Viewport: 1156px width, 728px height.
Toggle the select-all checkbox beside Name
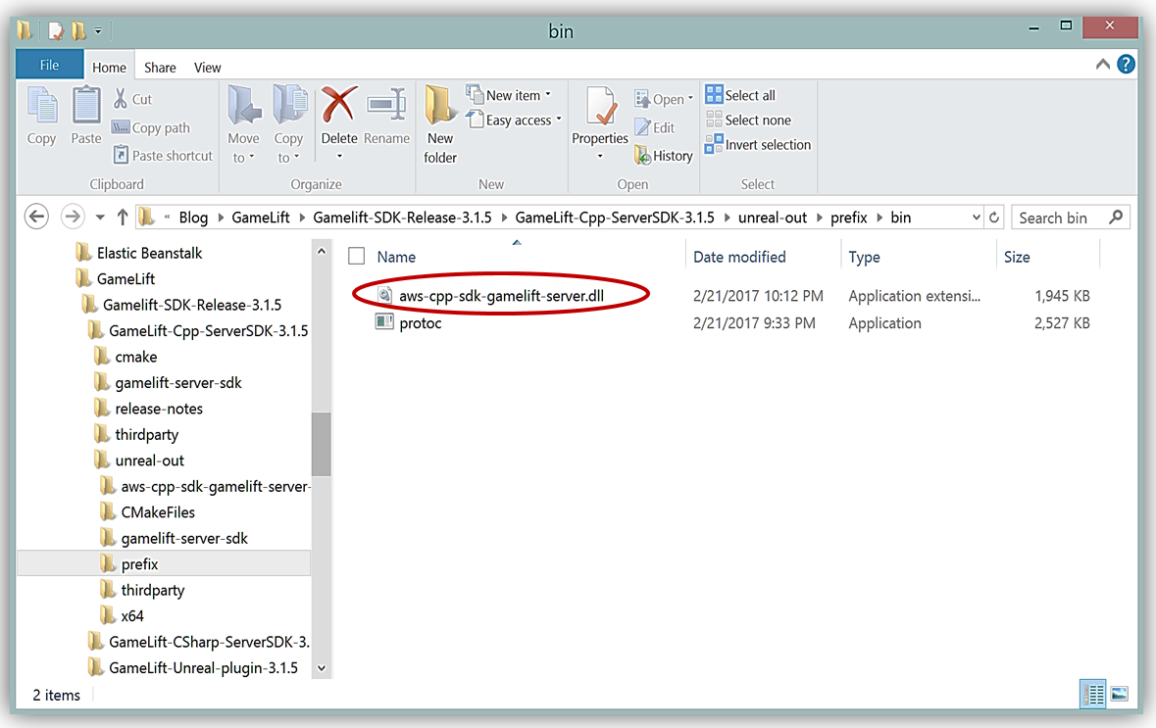click(357, 257)
